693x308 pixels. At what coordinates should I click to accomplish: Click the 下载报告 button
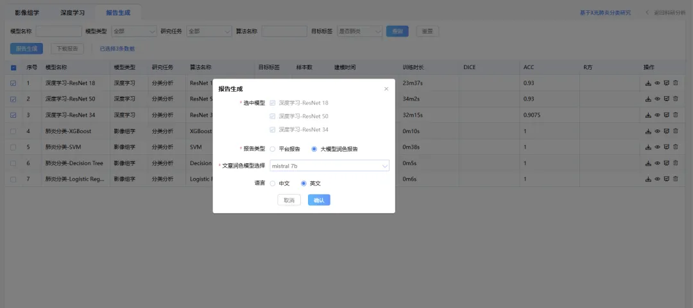[x=67, y=49]
